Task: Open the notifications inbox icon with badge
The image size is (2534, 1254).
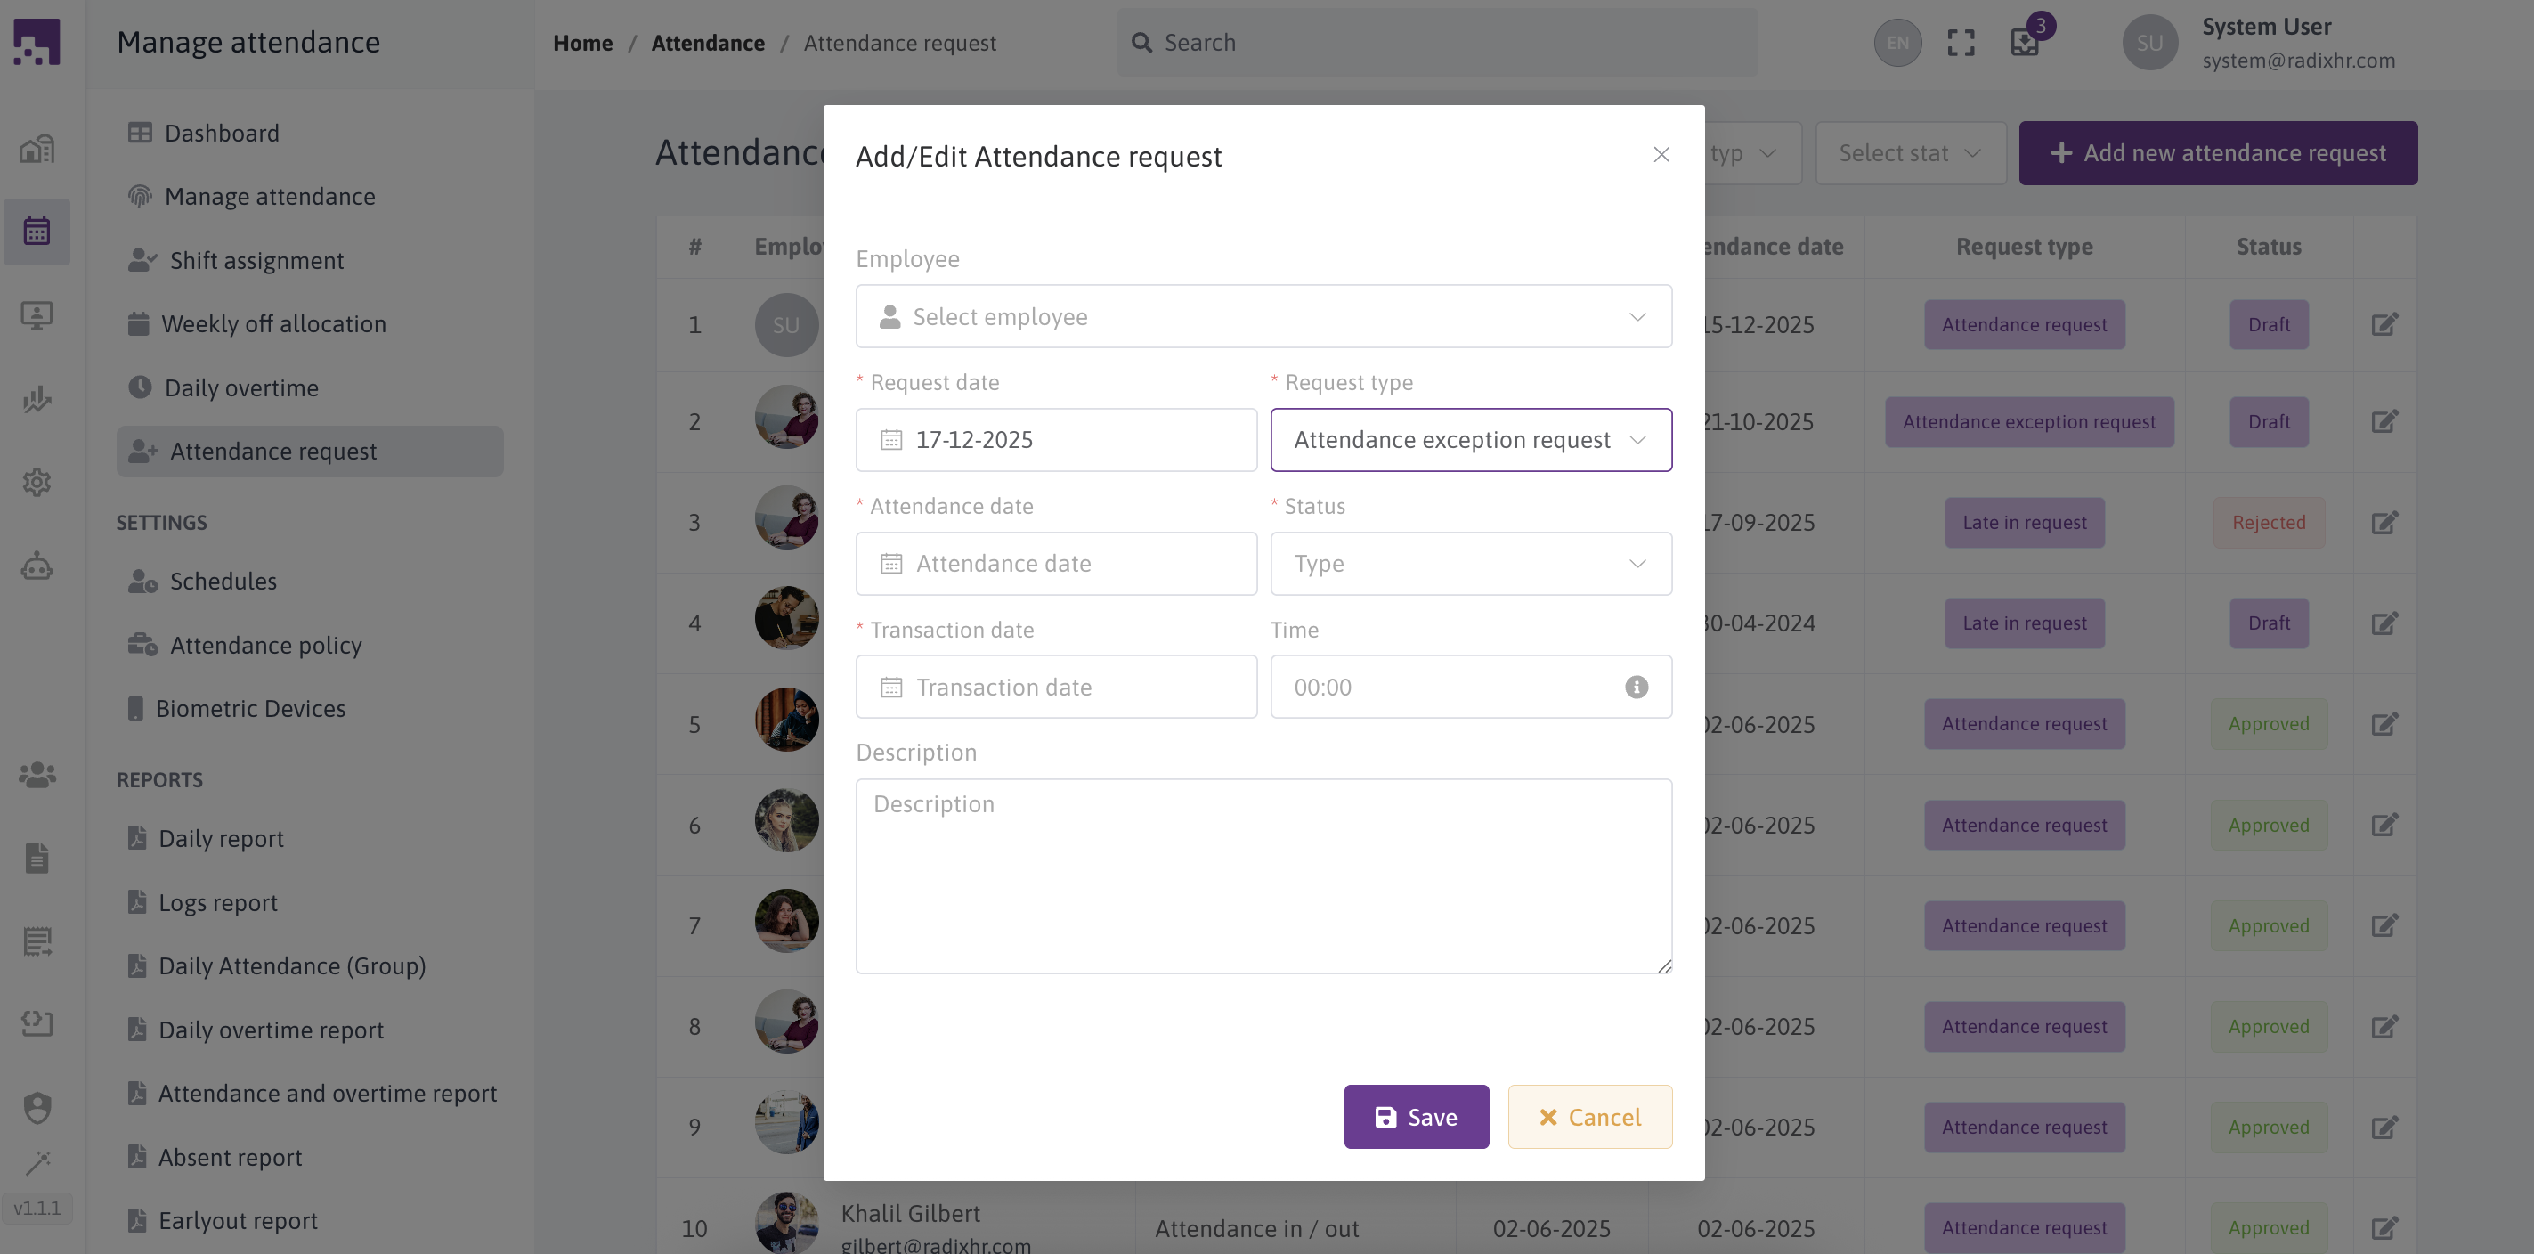Action: (x=2026, y=43)
